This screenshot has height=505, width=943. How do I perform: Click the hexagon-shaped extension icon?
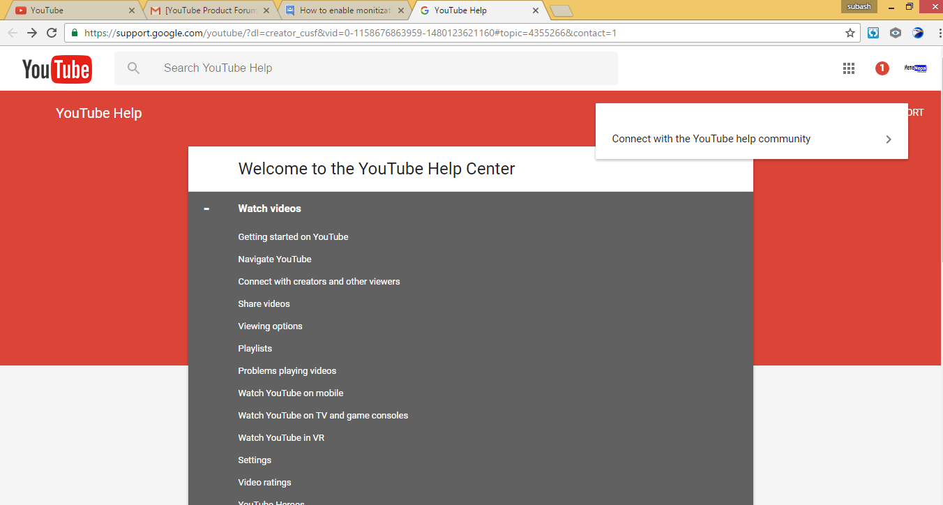pos(896,33)
